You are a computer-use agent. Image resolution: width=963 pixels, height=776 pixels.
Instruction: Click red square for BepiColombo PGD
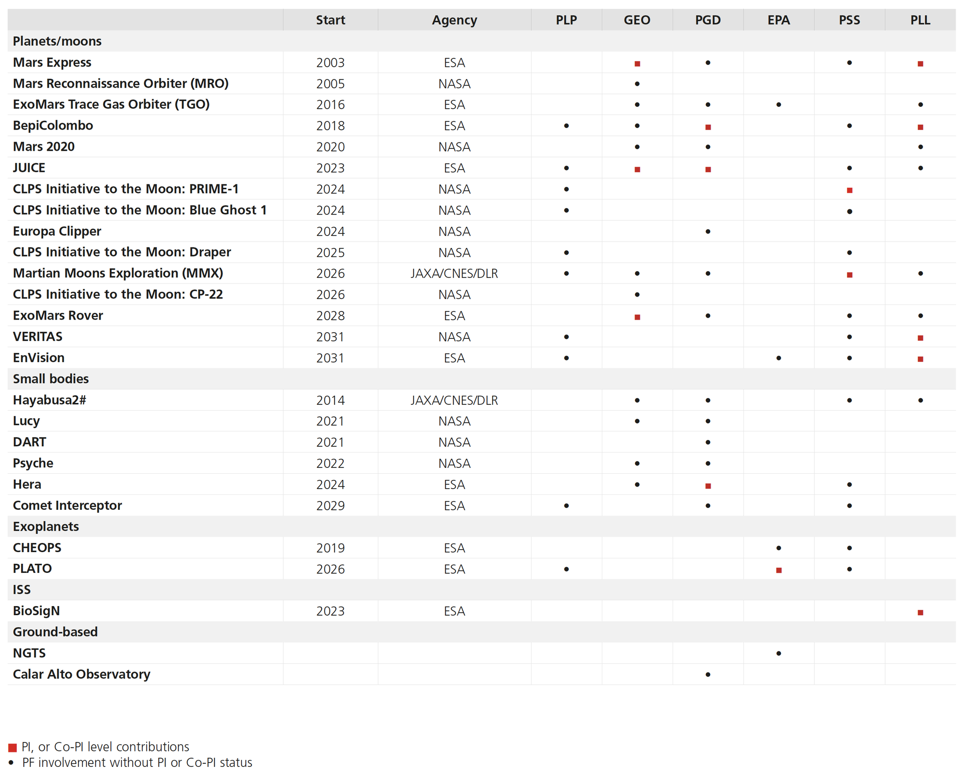[x=708, y=127]
